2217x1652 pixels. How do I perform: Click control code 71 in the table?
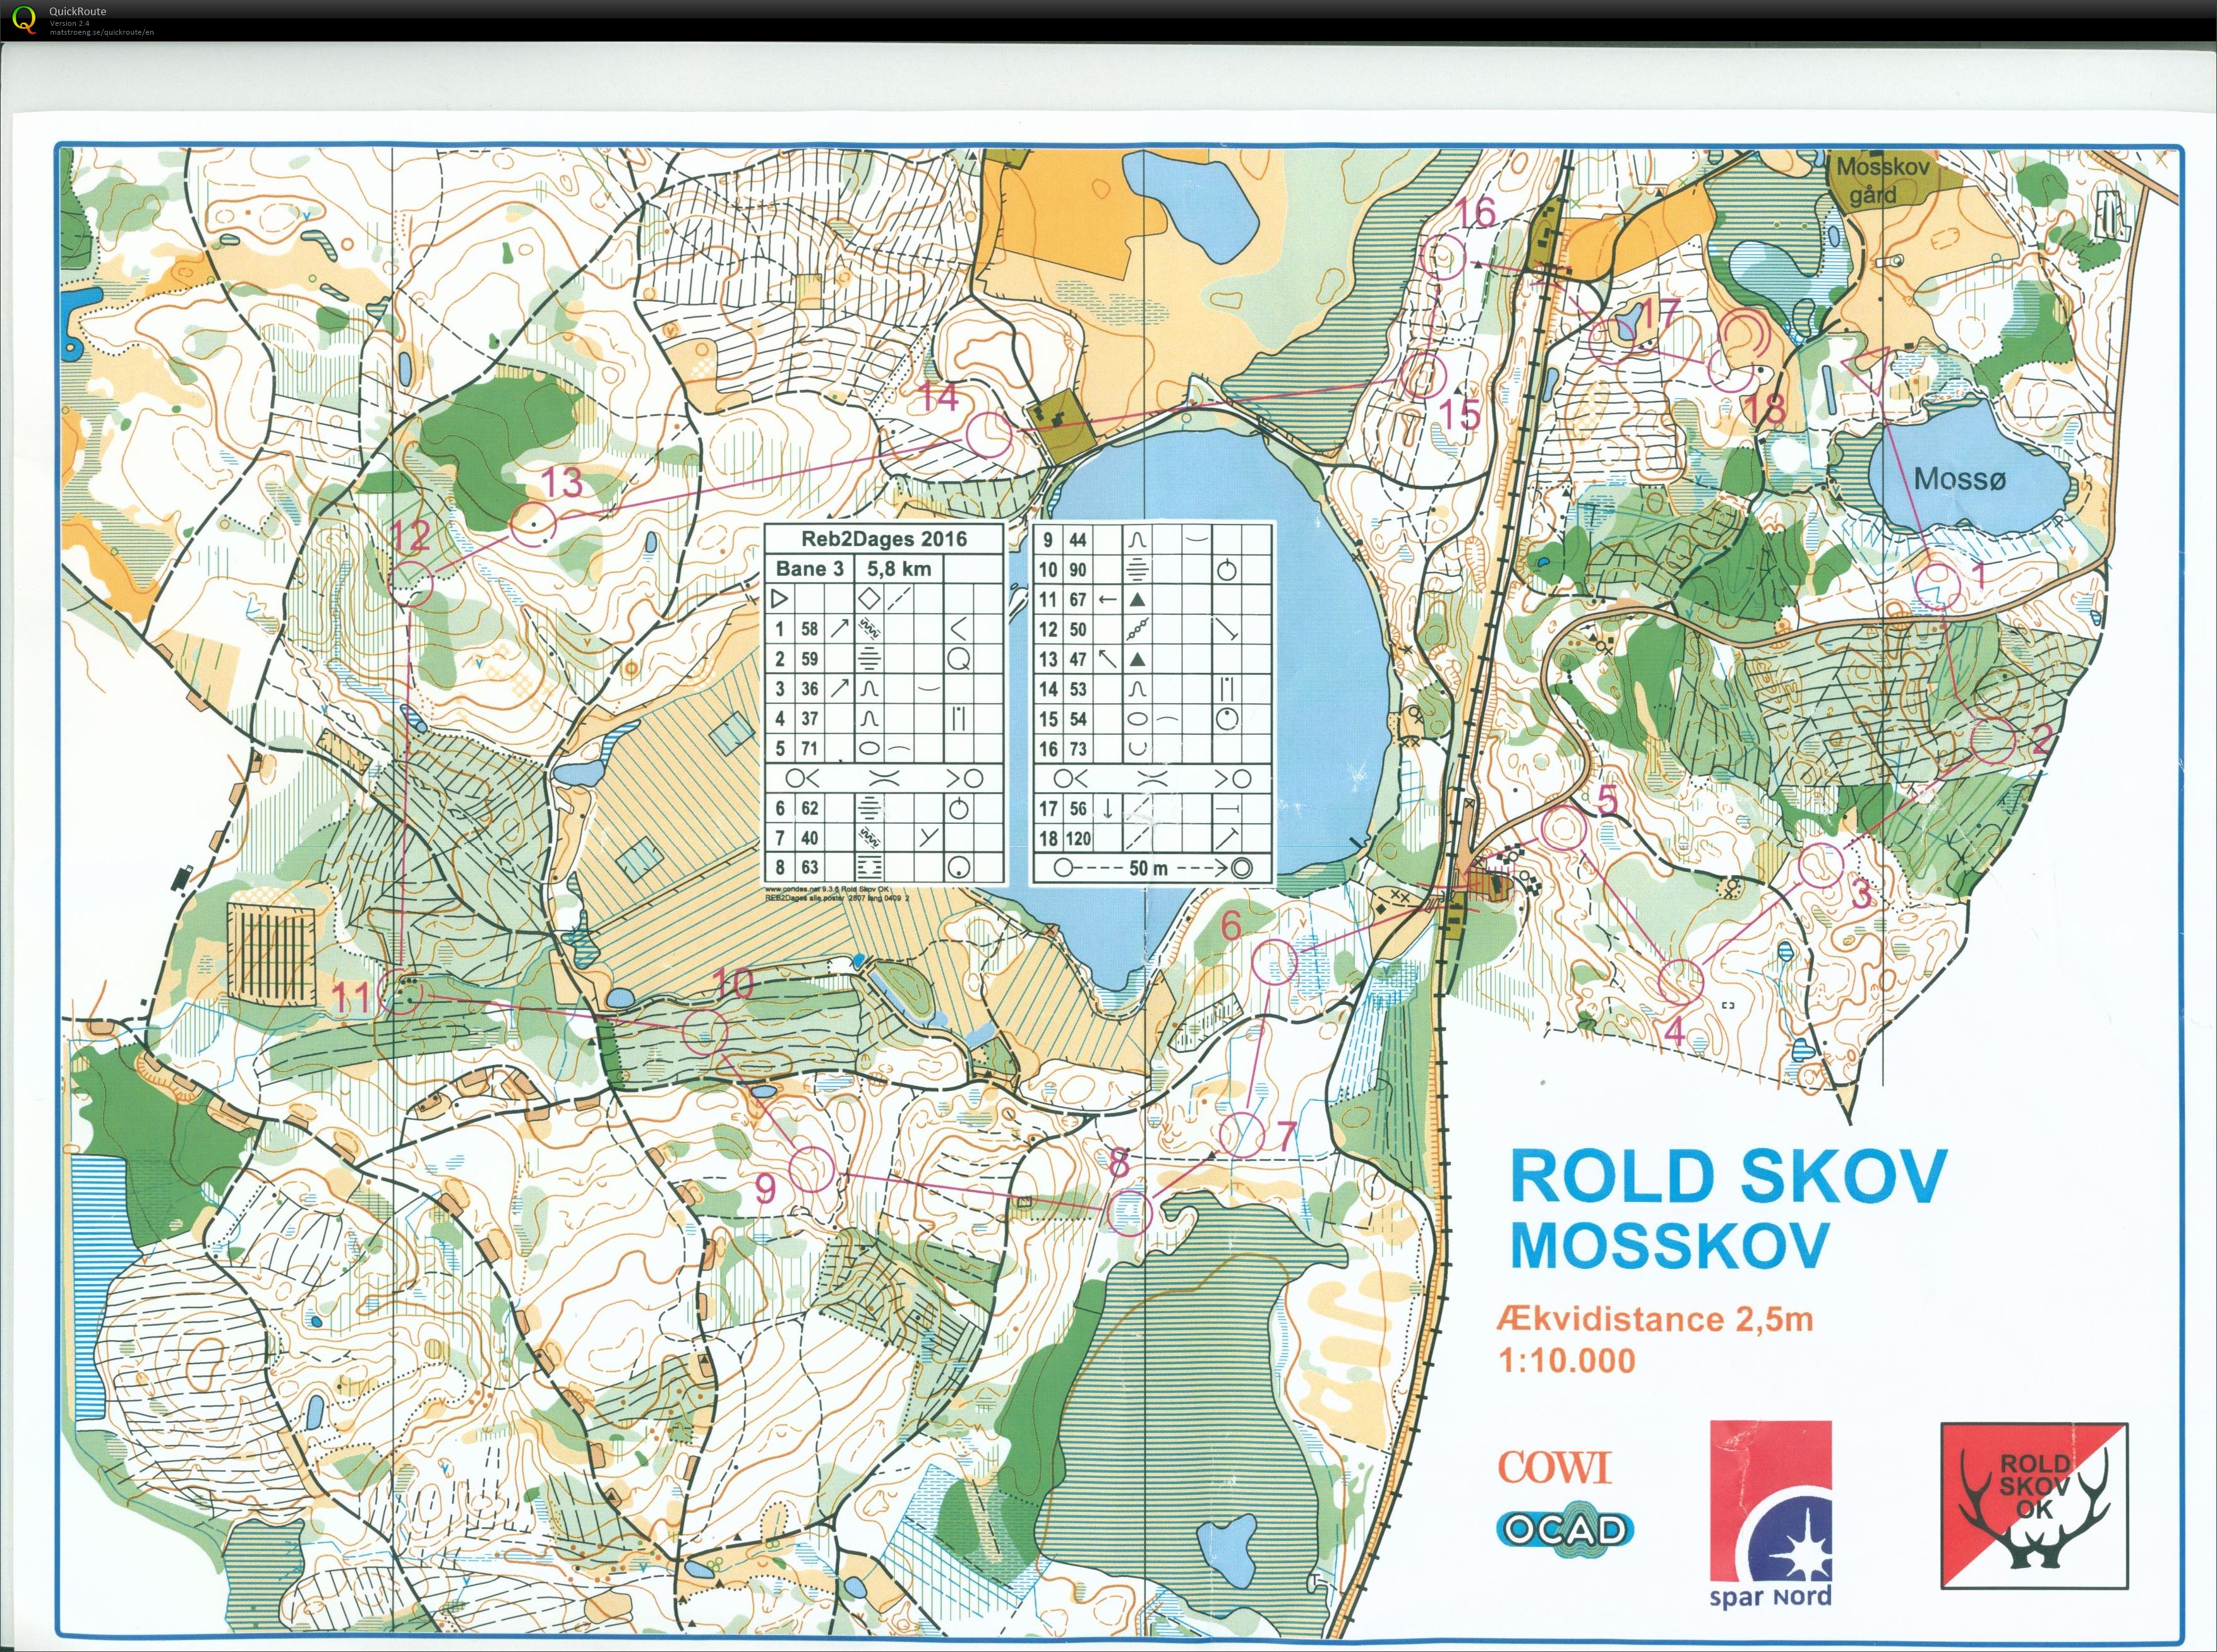(x=809, y=748)
